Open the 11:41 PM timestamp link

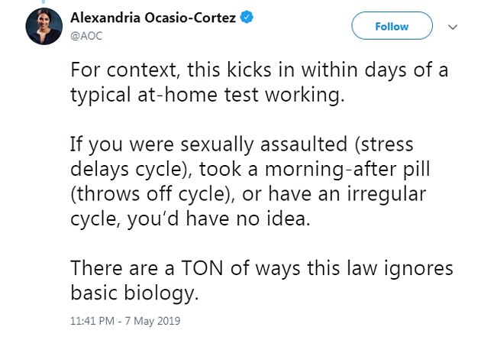[x=92, y=321]
